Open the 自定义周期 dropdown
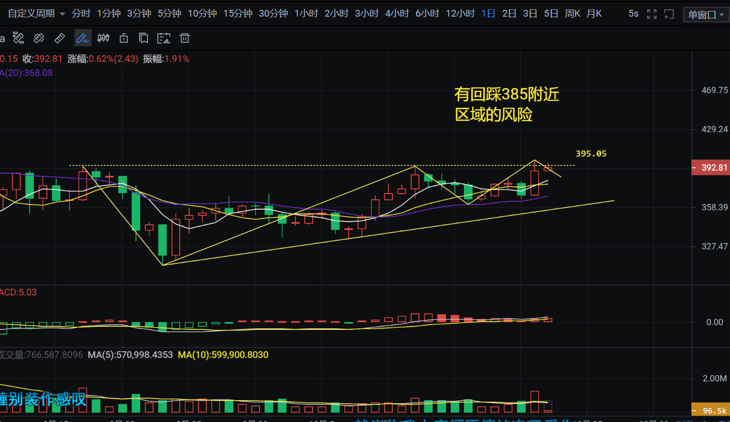This screenshot has width=730, height=422. (36, 14)
